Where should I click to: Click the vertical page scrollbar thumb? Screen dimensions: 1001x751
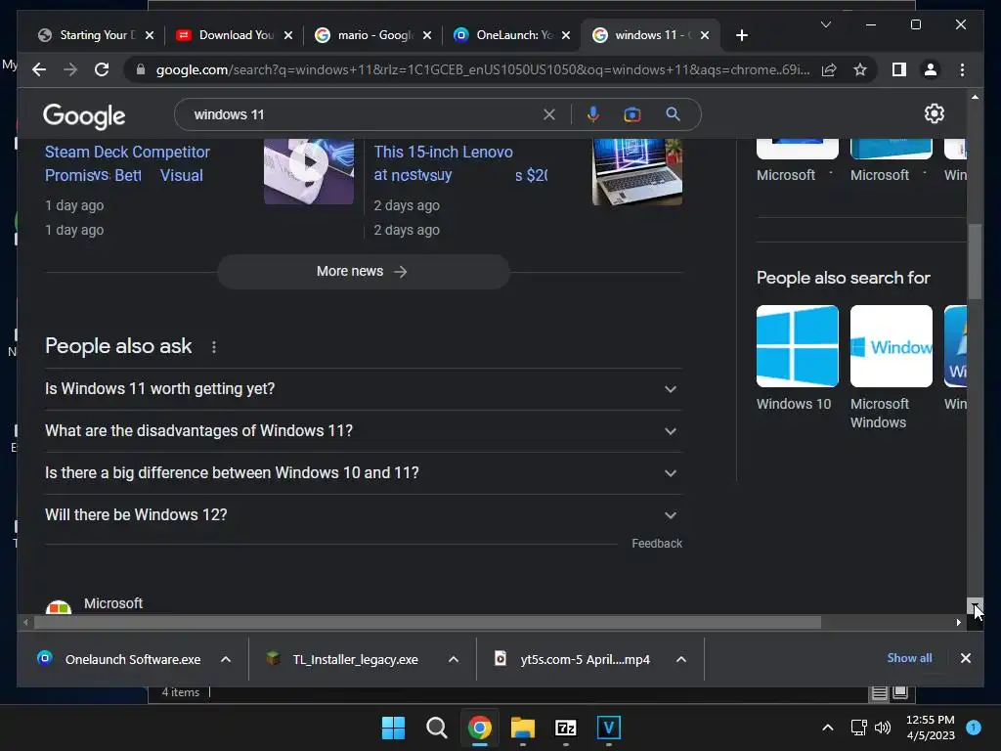(975, 262)
